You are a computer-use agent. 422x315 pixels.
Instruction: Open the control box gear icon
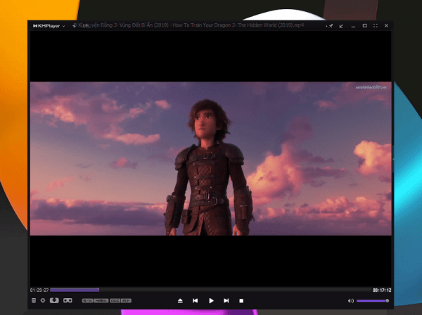pos(43,300)
